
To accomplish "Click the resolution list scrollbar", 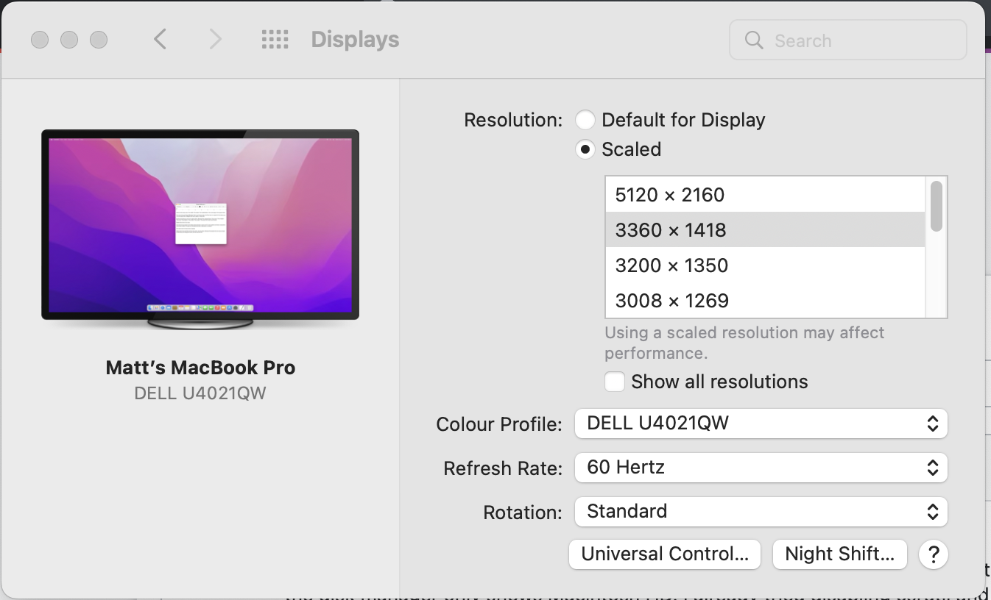I will (937, 206).
